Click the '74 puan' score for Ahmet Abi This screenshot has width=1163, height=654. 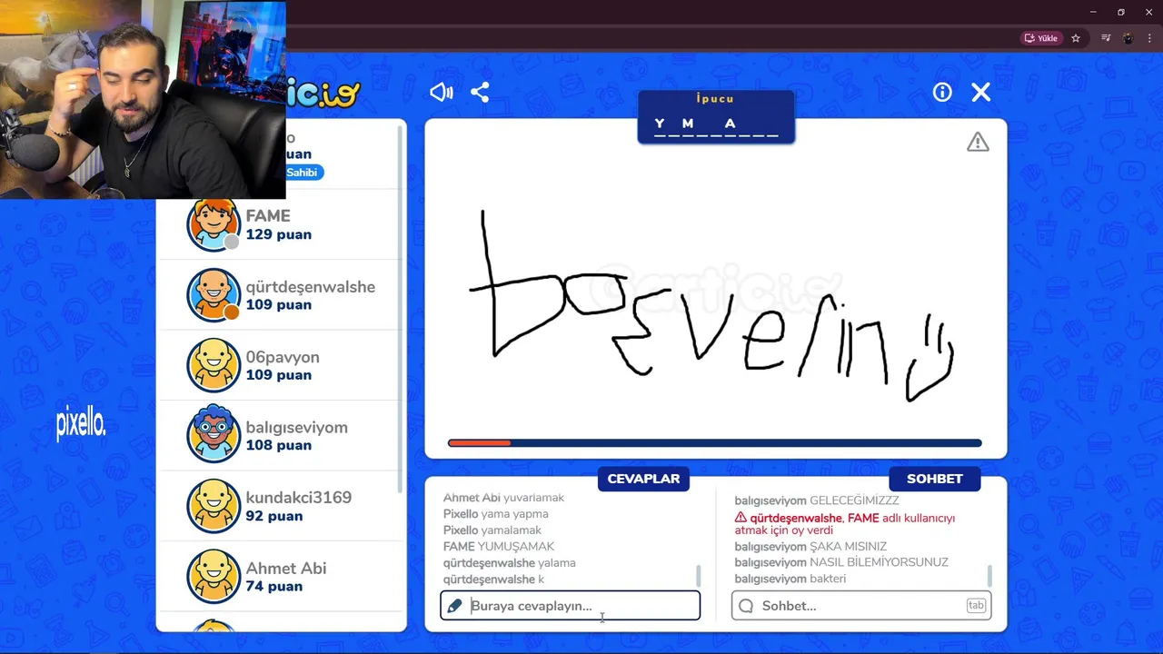point(274,587)
